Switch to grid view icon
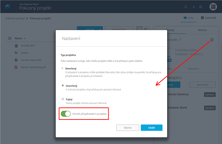Image resolution: width=222 pixels, height=144 pixels. 146,29
